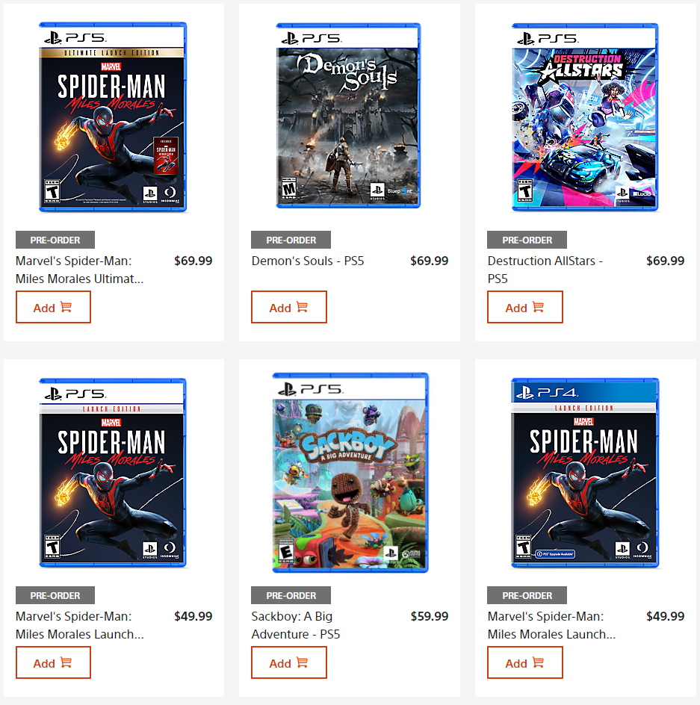Click cart icon for Destruction AllStars
Screen dimensions: 700x705
click(538, 307)
